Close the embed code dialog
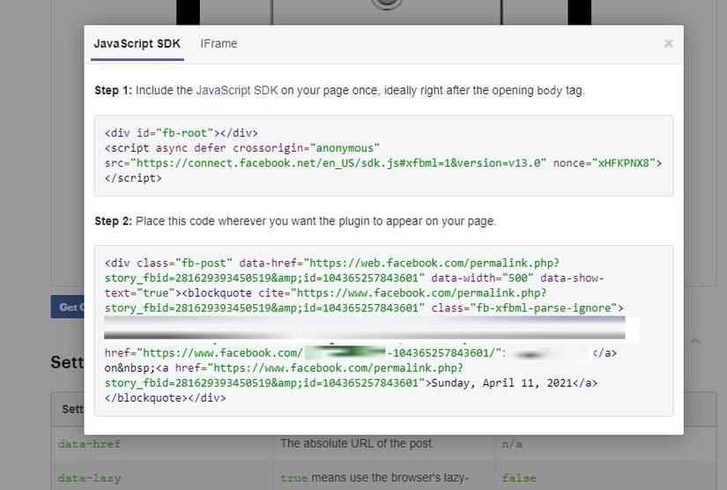Image resolution: width=727 pixels, height=490 pixels. coord(668,43)
